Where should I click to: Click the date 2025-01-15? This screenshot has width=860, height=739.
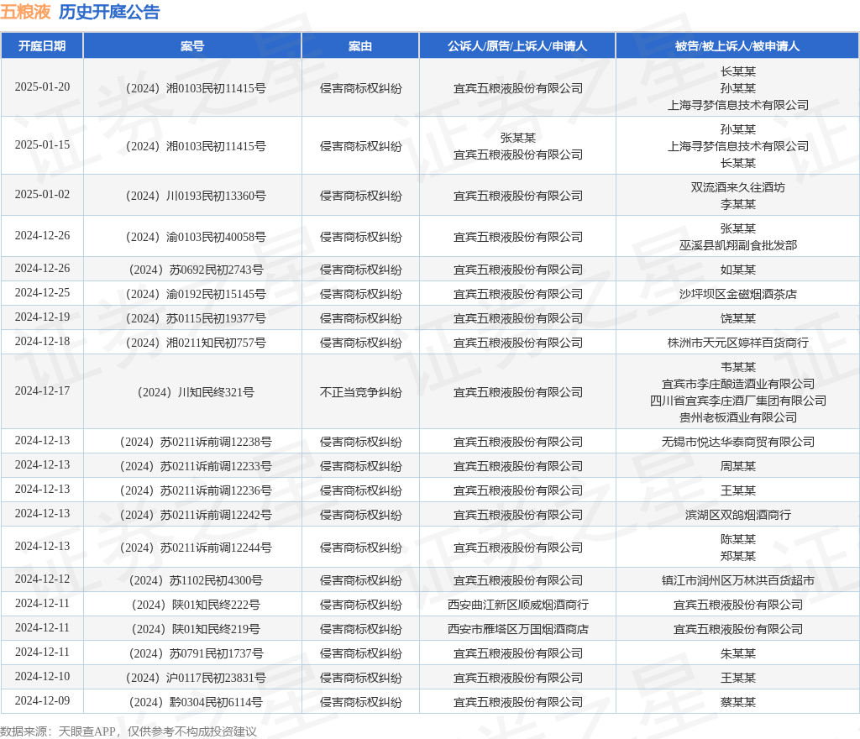tap(42, 145)
